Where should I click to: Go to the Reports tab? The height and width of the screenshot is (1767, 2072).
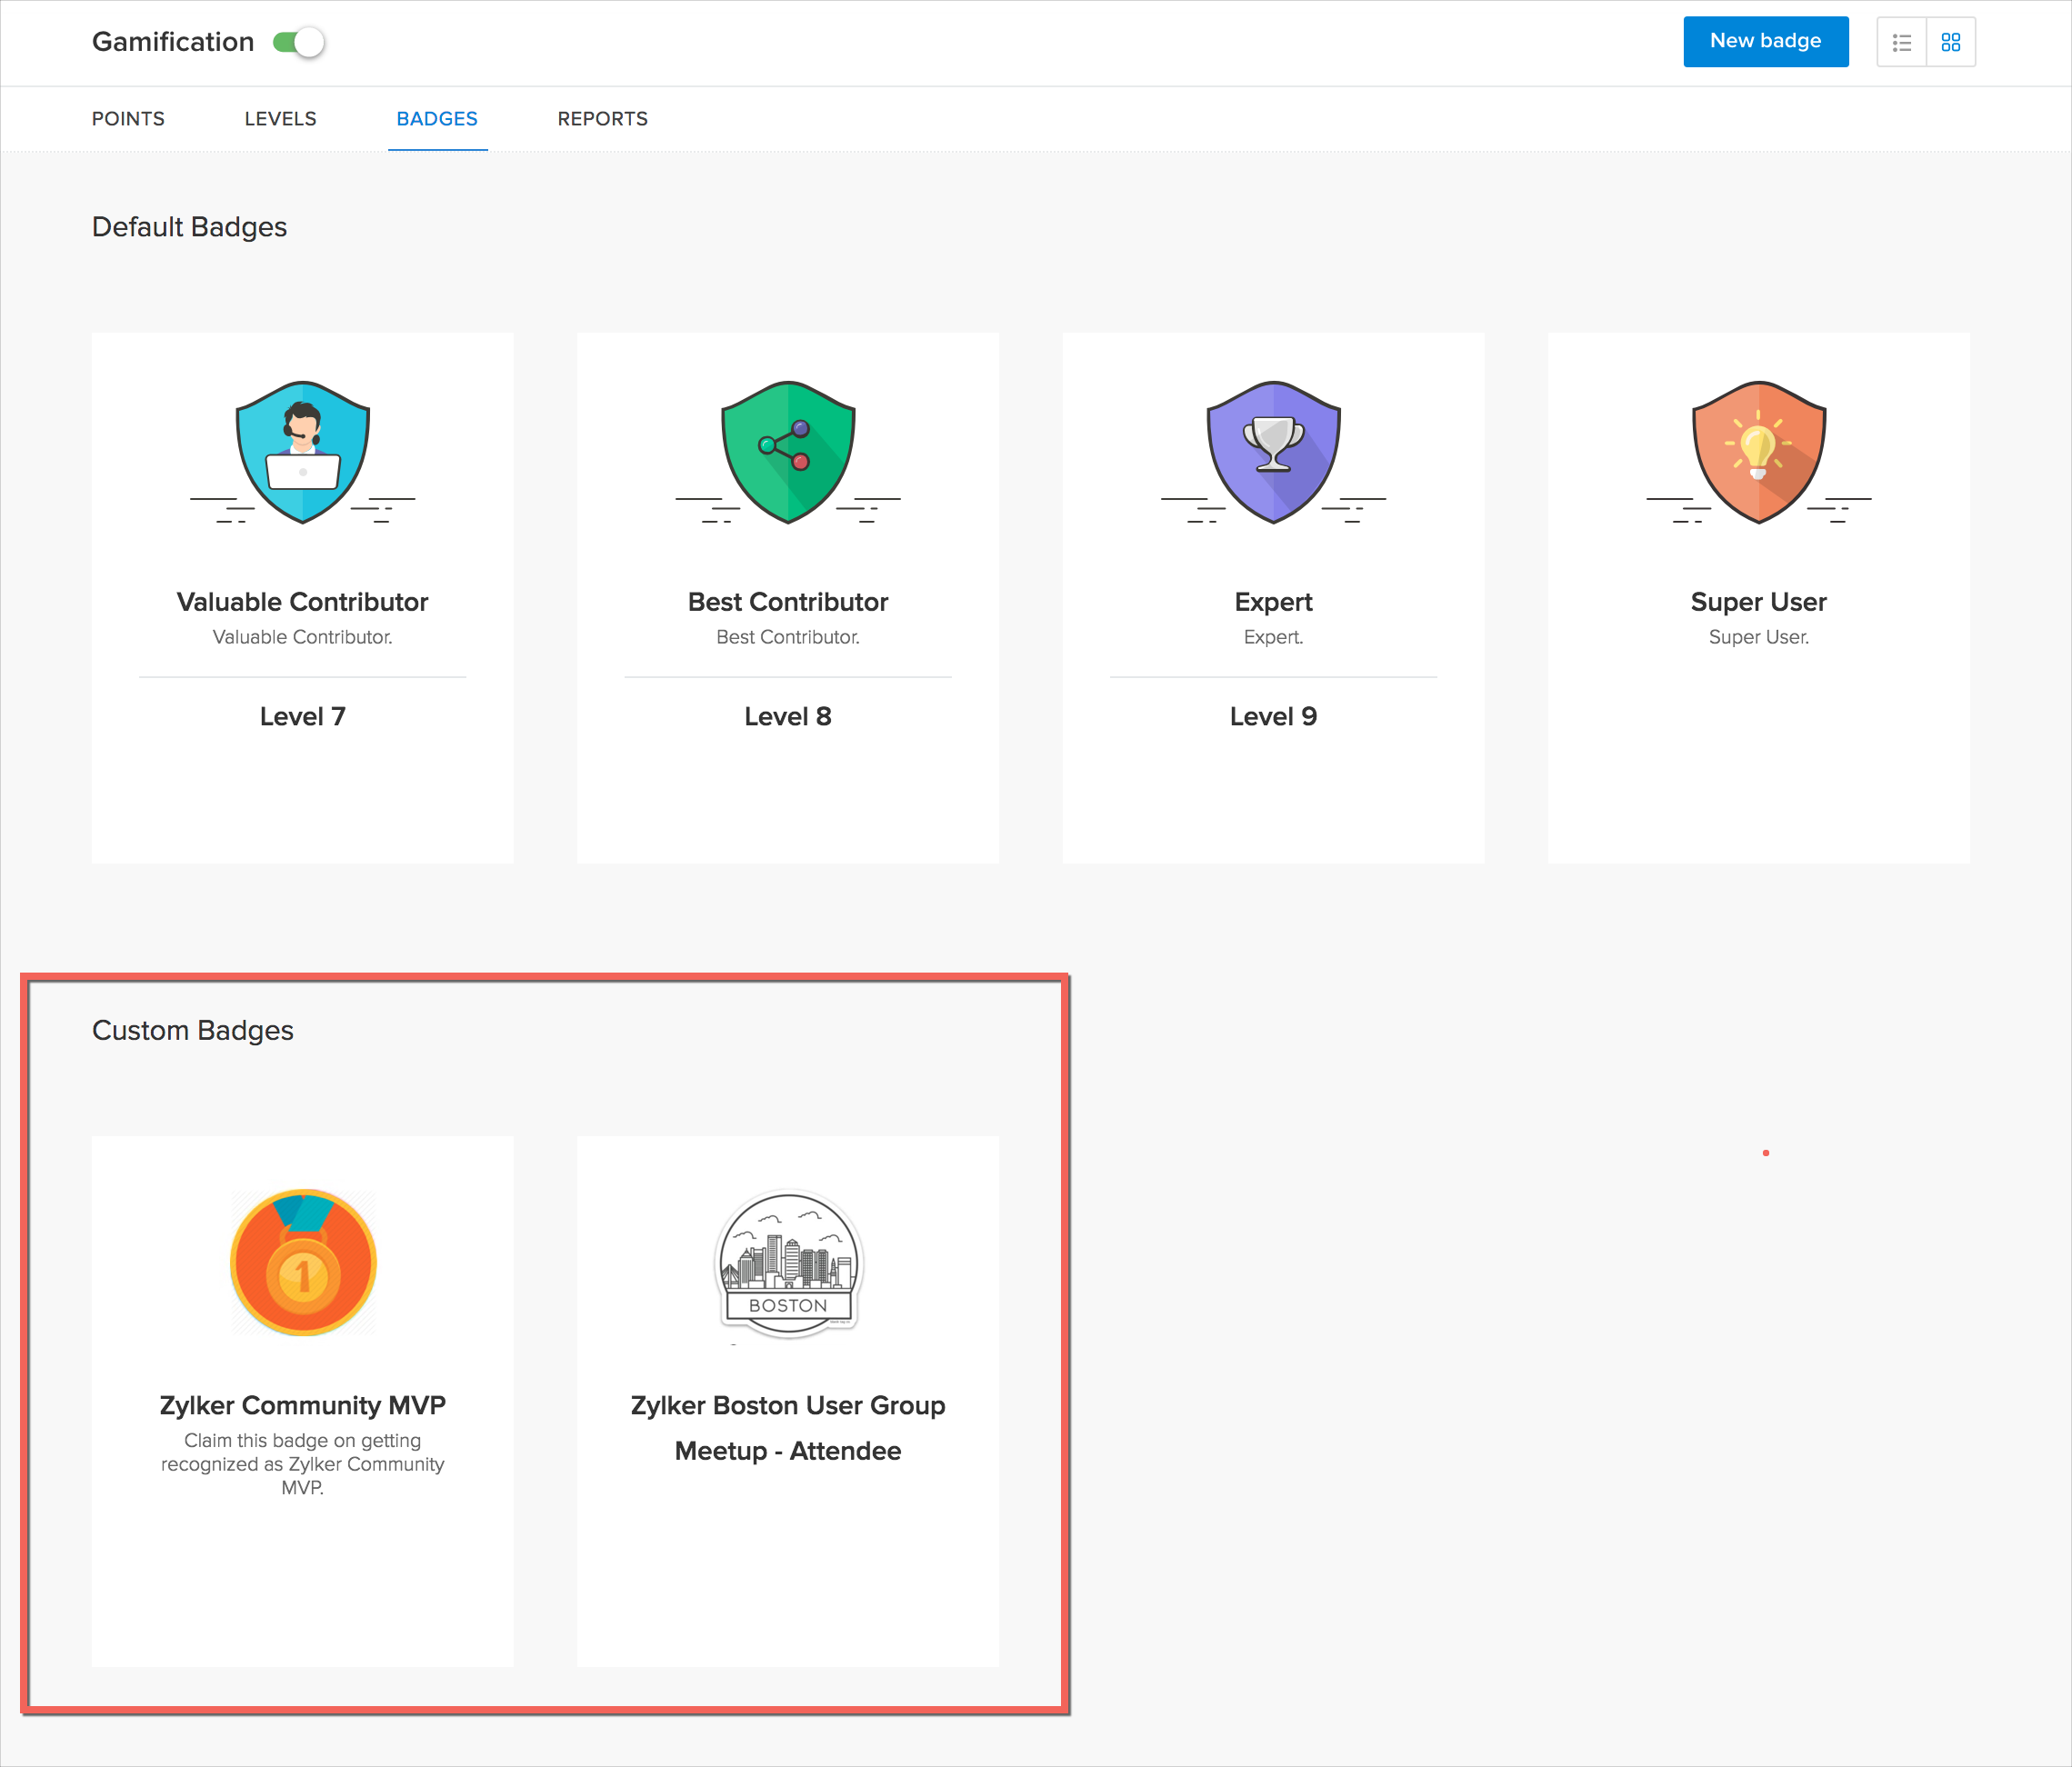(x=602, y=119)
